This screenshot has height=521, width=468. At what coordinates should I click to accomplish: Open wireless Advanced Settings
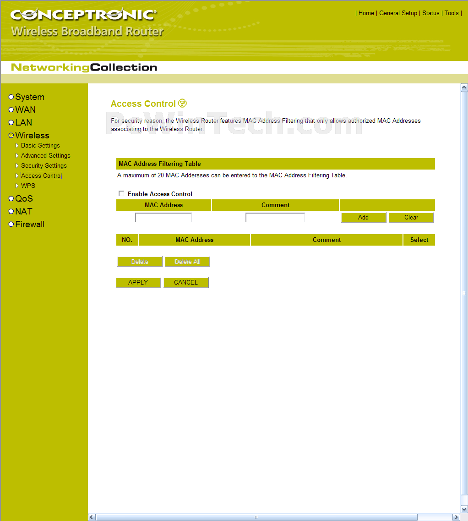coord(46,155)
